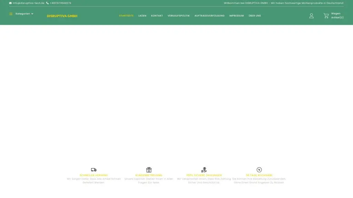
Task: Open the user account icon
Action: click(311, 16)
